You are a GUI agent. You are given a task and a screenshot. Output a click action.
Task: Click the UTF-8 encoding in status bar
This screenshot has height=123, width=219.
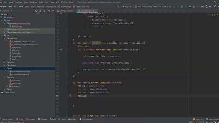coord(202,122)
